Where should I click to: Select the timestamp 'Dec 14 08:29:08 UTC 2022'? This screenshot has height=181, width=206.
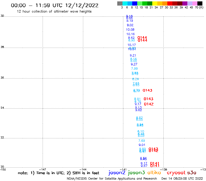[x=182, y=178]
